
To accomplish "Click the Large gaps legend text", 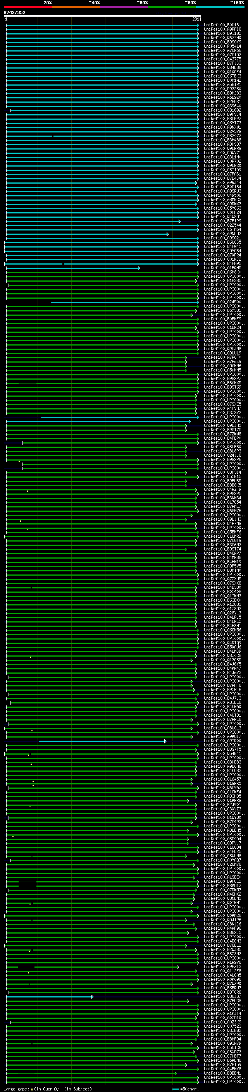I will pos(48,1089).
